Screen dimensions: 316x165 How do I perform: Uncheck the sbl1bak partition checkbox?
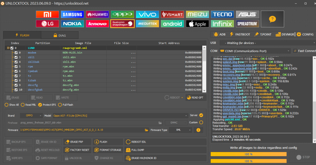pyautogui.click(x=16, y=62)
